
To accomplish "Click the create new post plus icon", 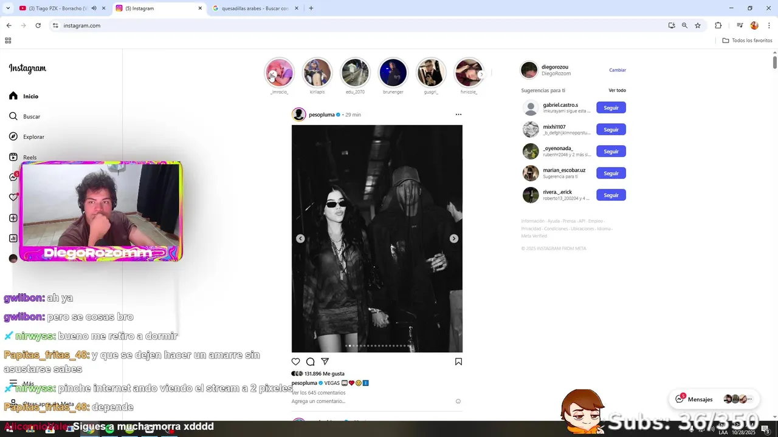I will (13, 218).
